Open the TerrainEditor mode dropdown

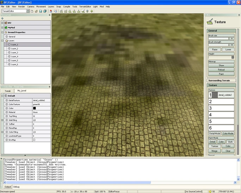click(28, 11)
